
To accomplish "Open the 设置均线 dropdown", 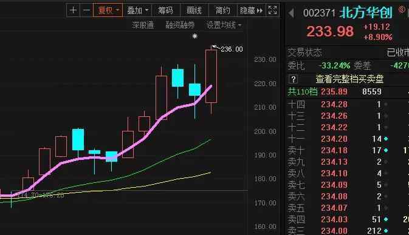I will [224, 25].
